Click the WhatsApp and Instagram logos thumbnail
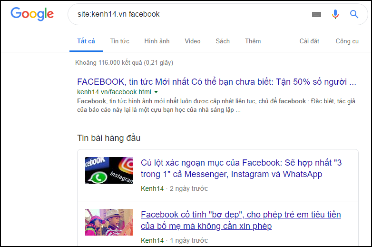 pos(109,170)
